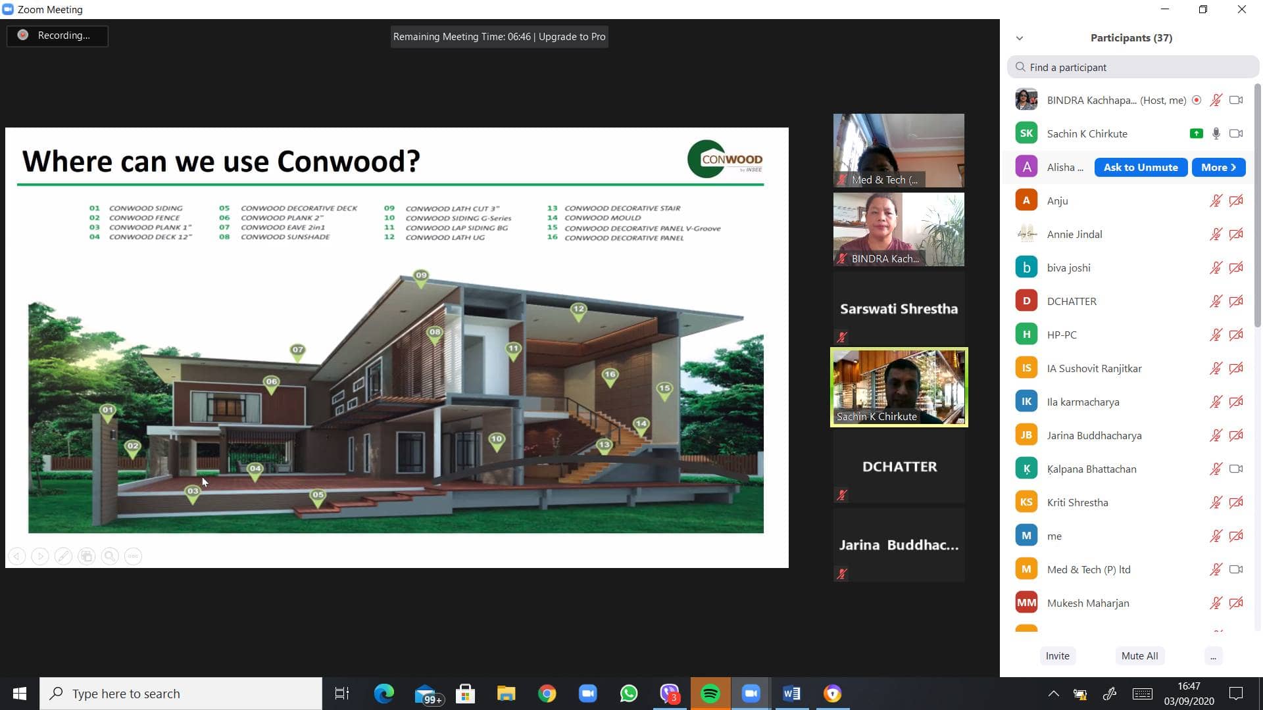Click Sachin K Chirkute's video camera icon

tap(1236, 133)
